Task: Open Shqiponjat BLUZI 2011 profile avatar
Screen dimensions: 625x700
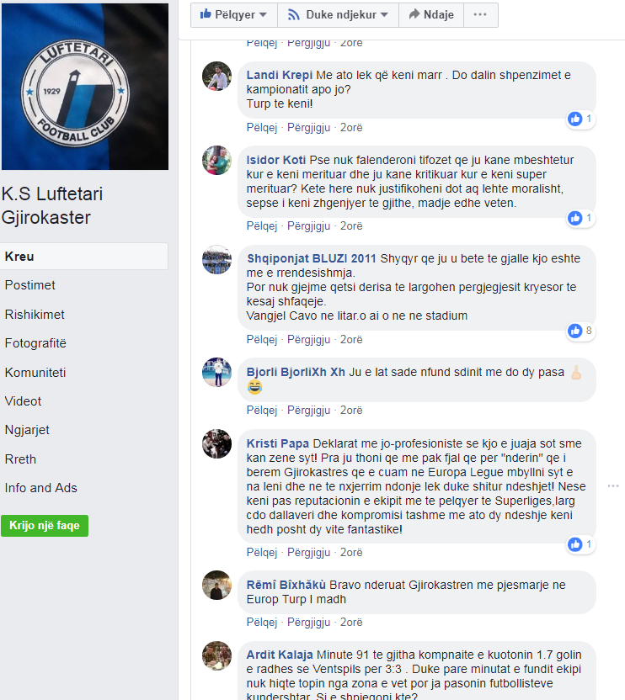Action: pyautogui.click(x=216, y=260)
